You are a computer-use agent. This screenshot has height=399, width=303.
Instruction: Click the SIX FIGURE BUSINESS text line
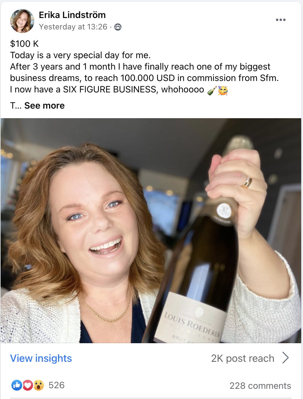pyautogui.click(x=119, y=89)
